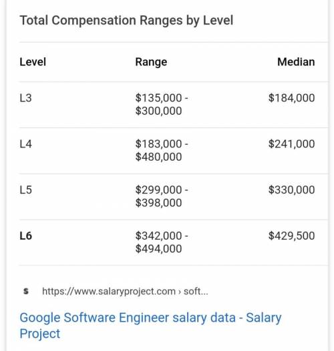Click the L5 median $330,000

point(292,190)
